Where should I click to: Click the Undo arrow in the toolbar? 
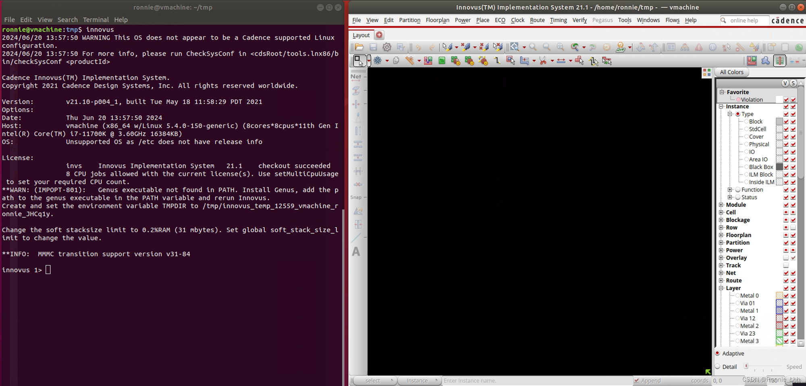click(418, 48)
